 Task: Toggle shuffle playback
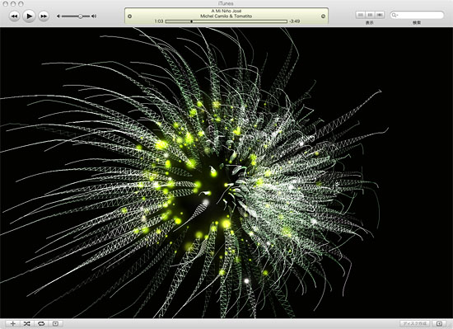pyautogui.click(x=27, y=323)
